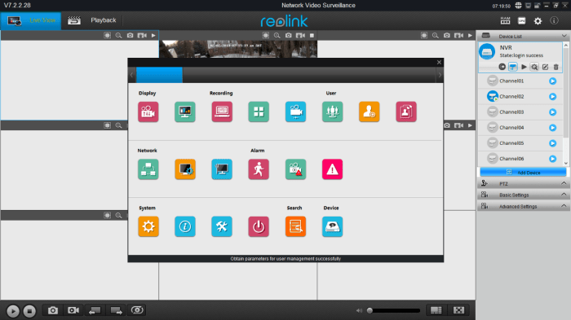Viewport: 571px width, 320px height.
Task: Open the System maintenance tools icon
Action: click(x=222, y=226)
